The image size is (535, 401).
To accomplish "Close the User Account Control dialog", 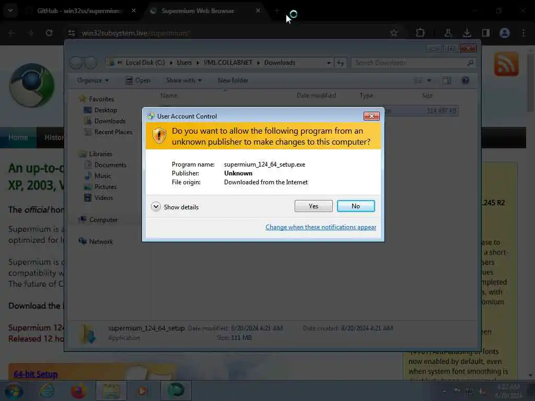I will (371, 116).
